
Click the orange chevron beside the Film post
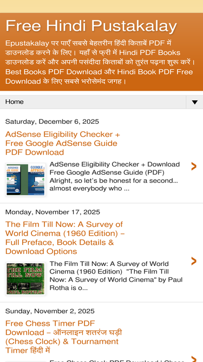(194, 261)
